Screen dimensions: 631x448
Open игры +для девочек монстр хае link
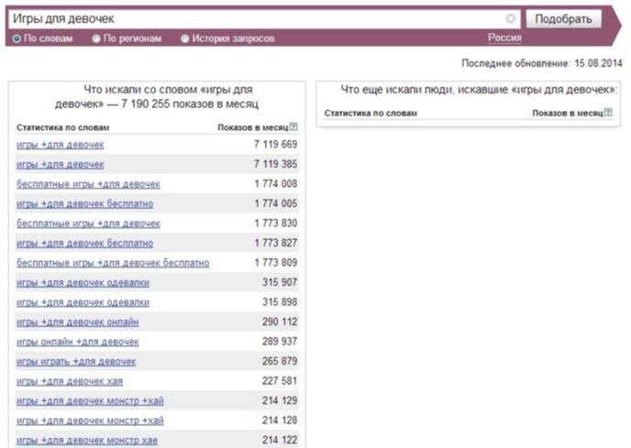pos(87,441)
